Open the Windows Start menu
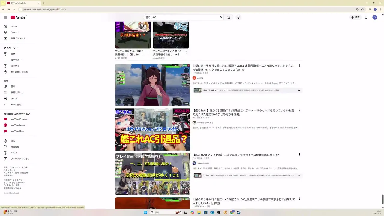 (145, 212)
